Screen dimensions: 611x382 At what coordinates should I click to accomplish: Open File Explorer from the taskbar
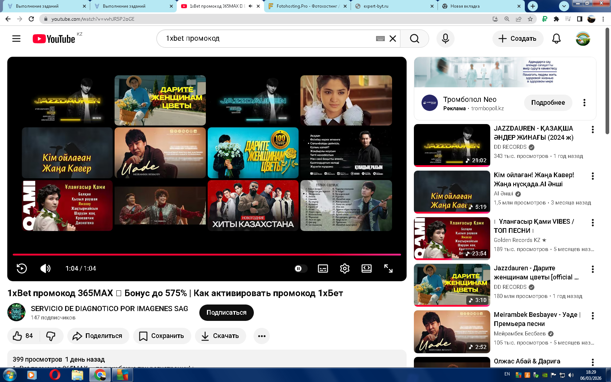point(77,375)
